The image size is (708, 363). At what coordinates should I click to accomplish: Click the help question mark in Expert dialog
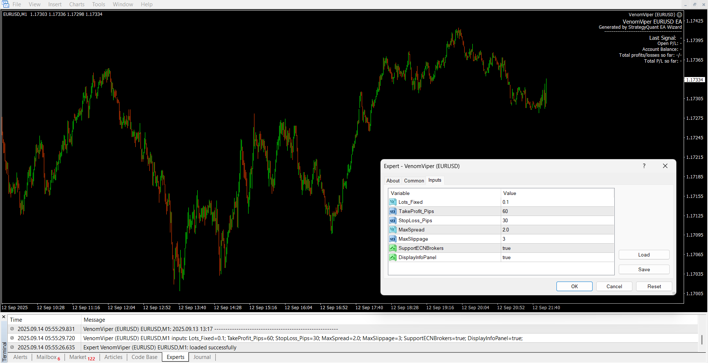[x=644, y=166]
